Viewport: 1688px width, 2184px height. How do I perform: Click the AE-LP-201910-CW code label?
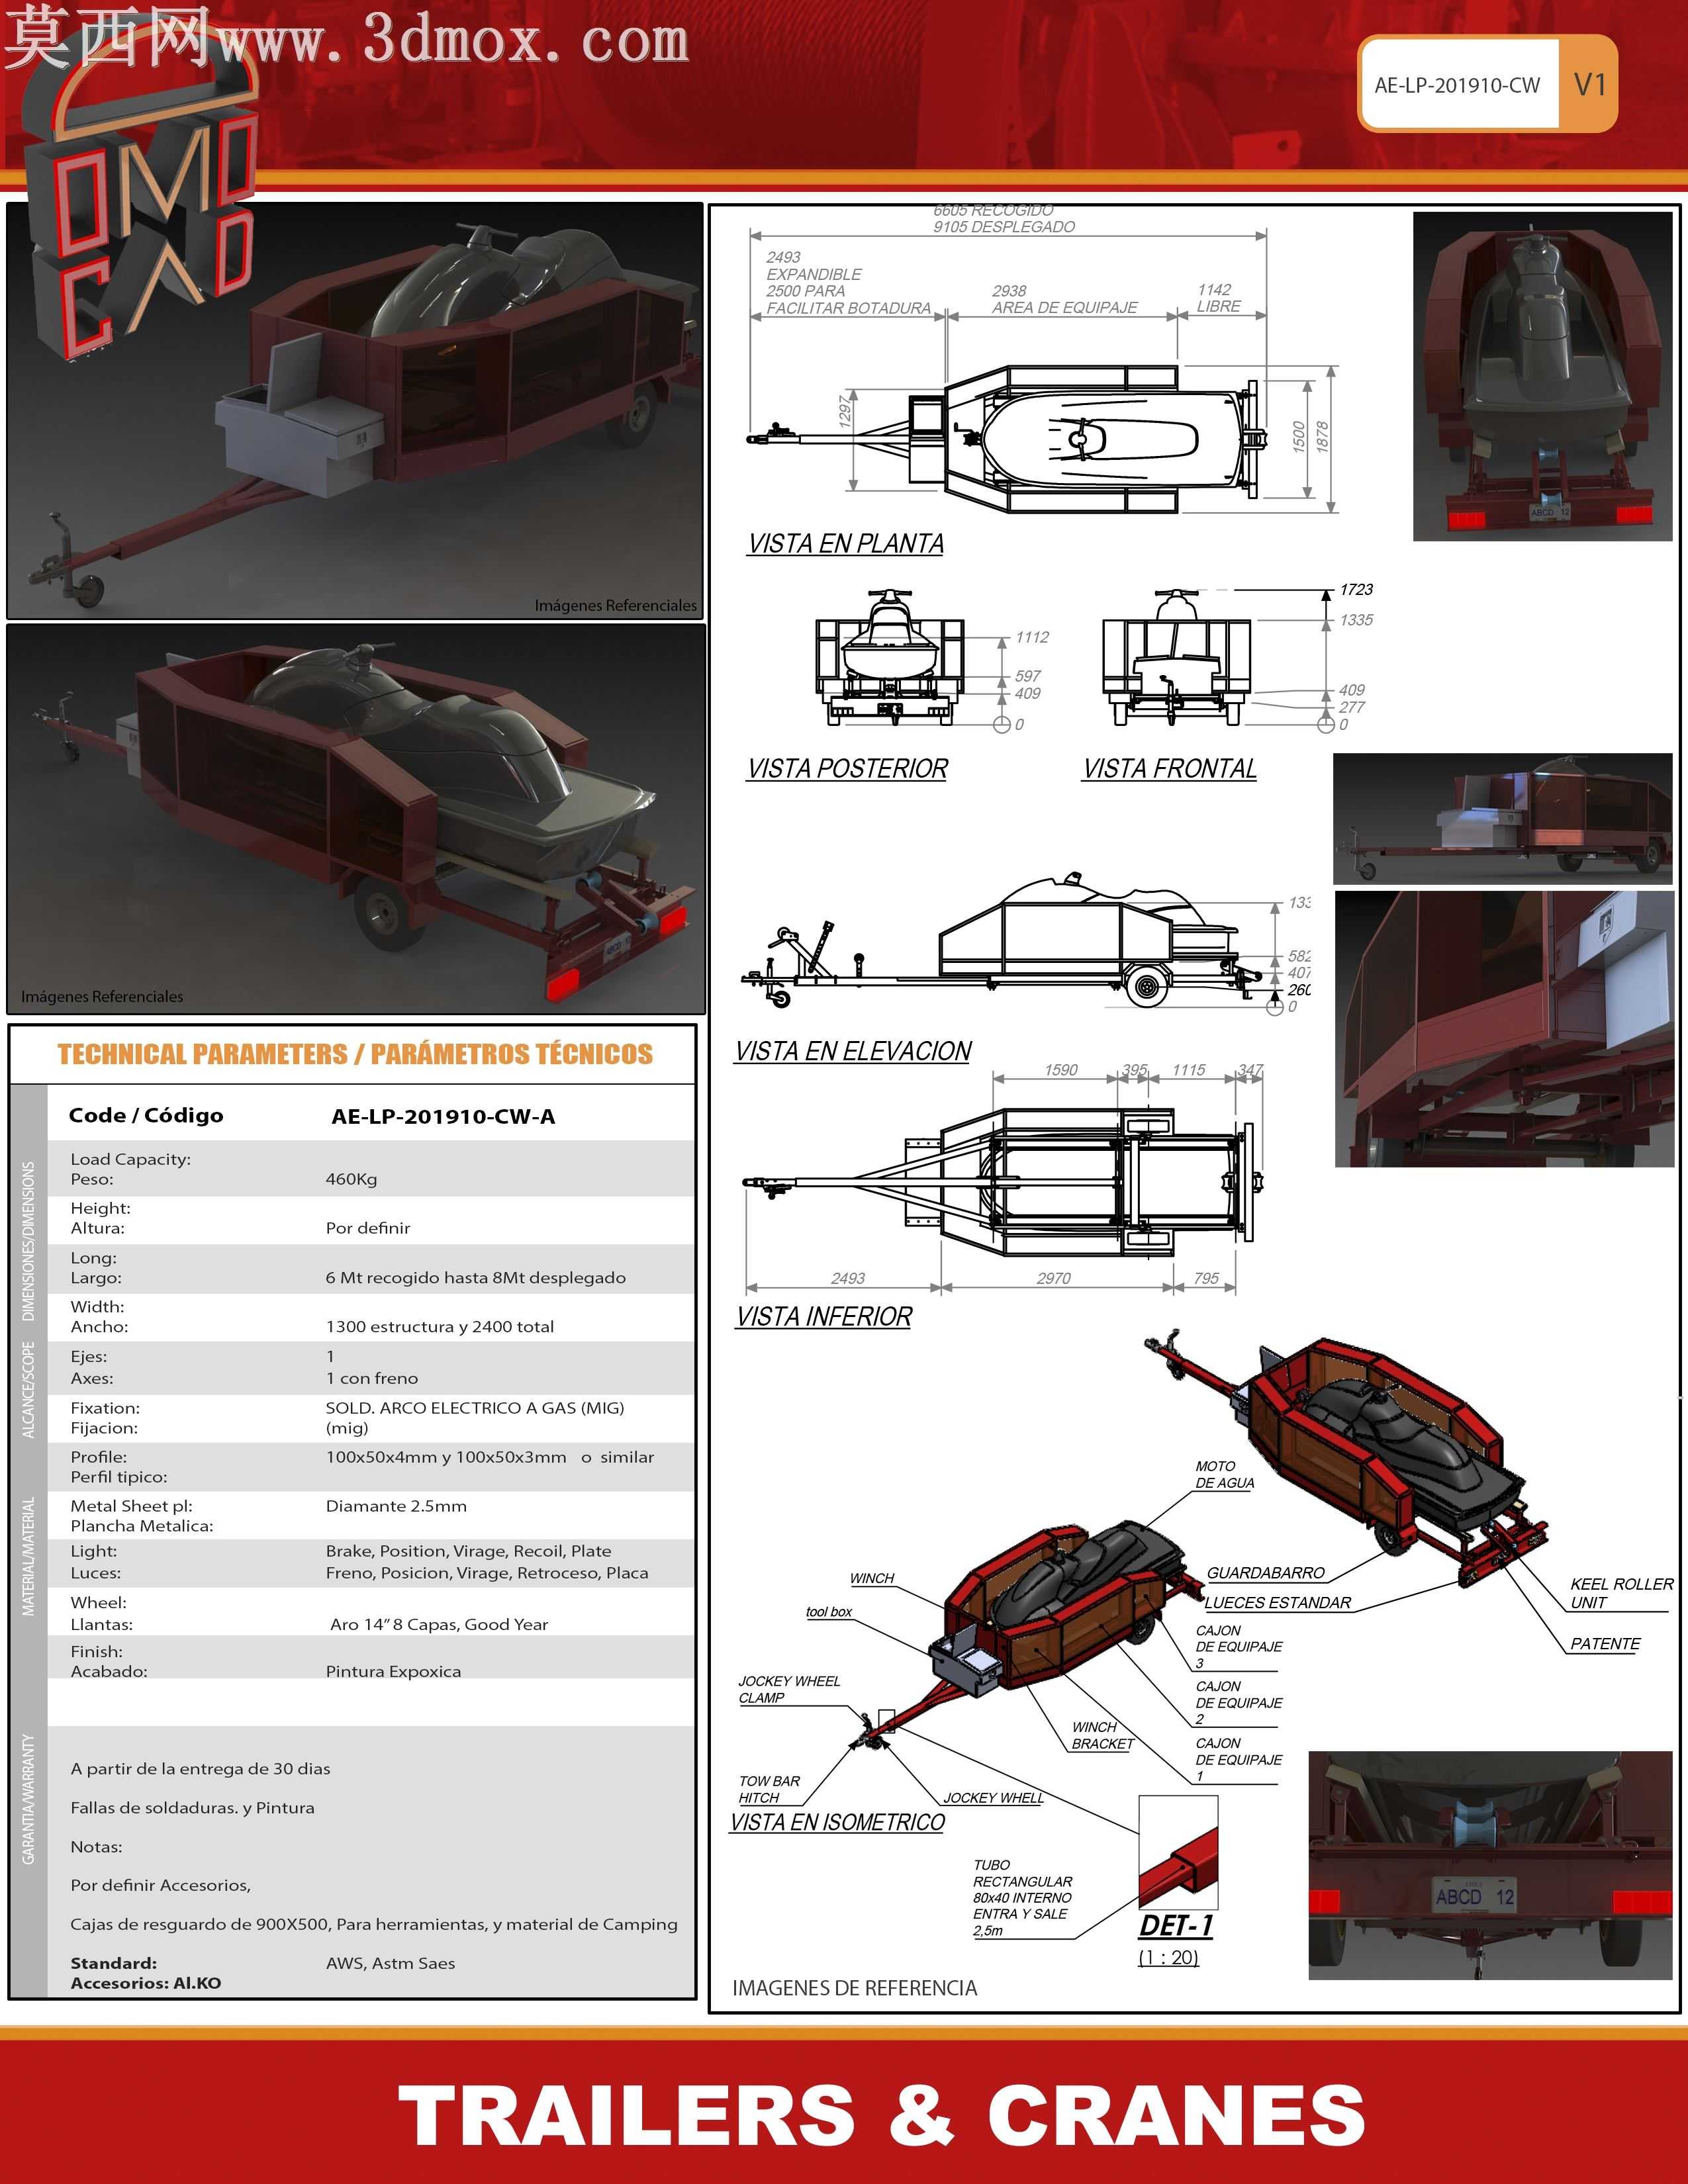1457,85
